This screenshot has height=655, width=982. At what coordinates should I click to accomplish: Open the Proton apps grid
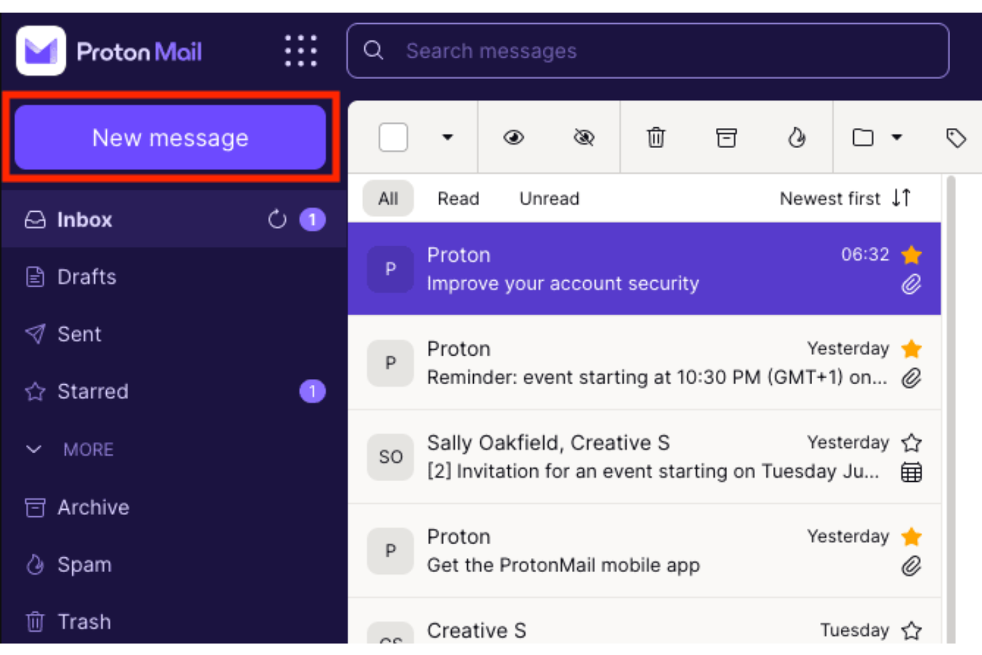point(300,50)
